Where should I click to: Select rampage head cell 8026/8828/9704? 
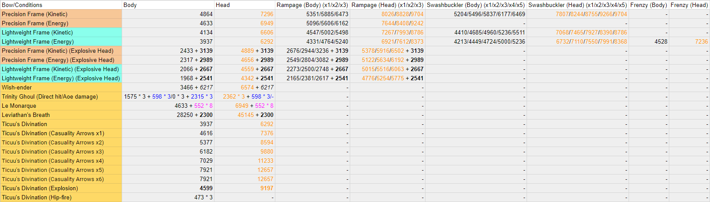[387, 14]
